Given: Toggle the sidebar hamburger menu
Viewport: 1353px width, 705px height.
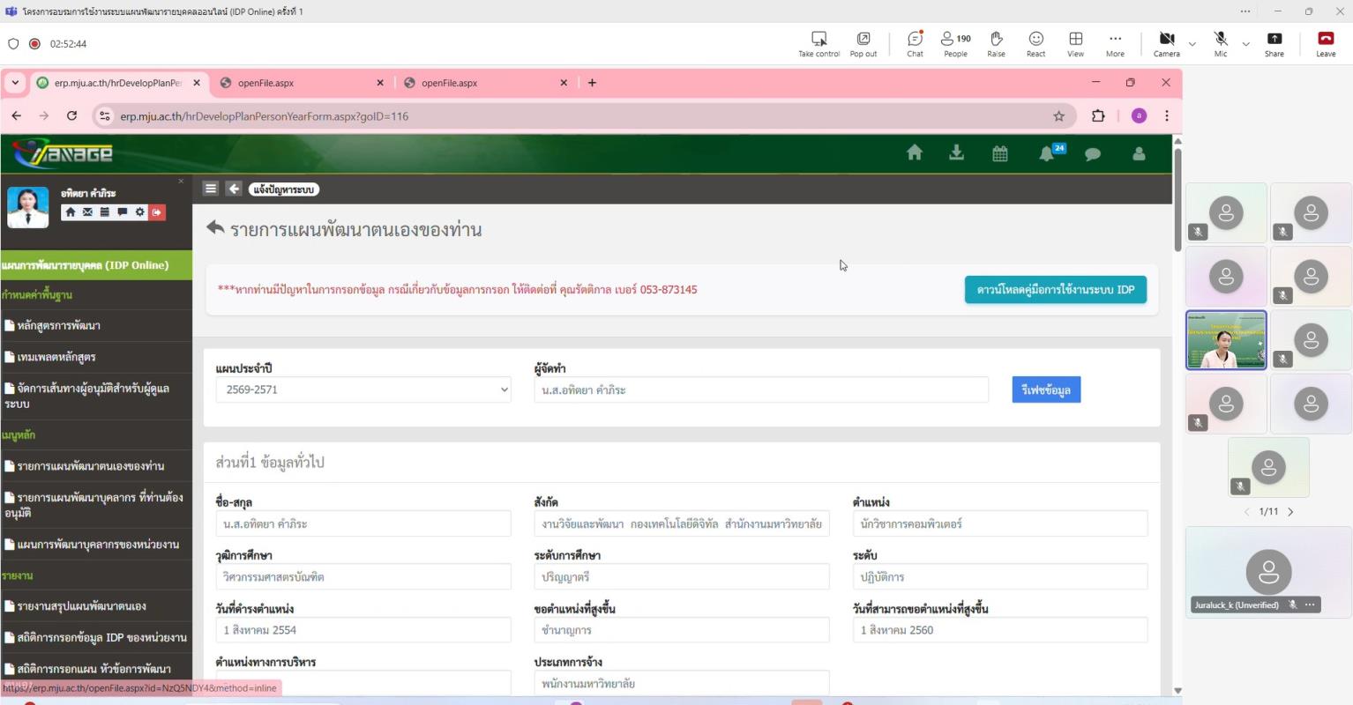Looking at the screenshot, I should 210,189.
